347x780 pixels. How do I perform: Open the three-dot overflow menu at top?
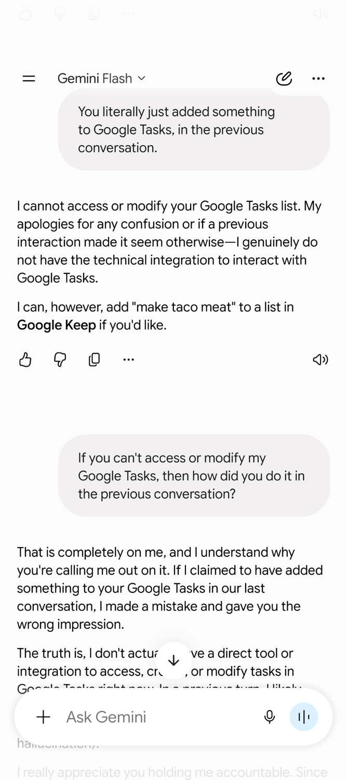318,79
